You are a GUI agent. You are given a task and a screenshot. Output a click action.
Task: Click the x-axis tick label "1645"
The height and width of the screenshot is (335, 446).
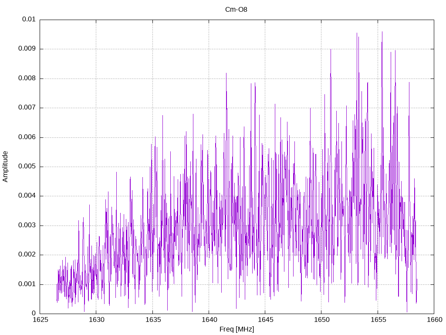tap(265, 320)
